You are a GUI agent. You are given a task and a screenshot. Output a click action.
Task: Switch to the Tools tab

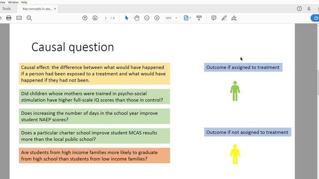(6, 9)
